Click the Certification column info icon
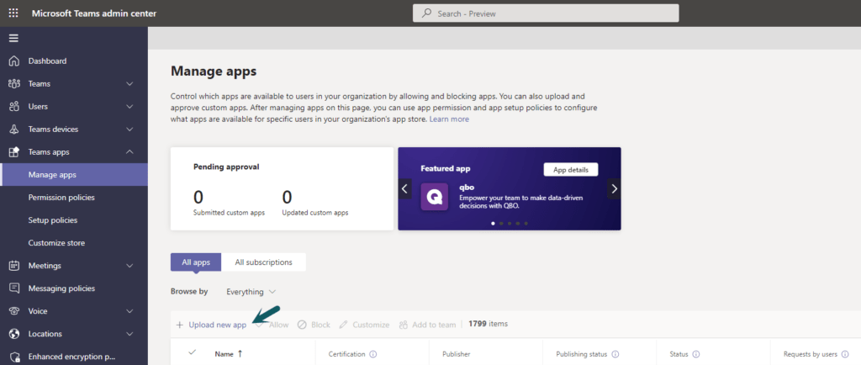 tap(373, 355)
